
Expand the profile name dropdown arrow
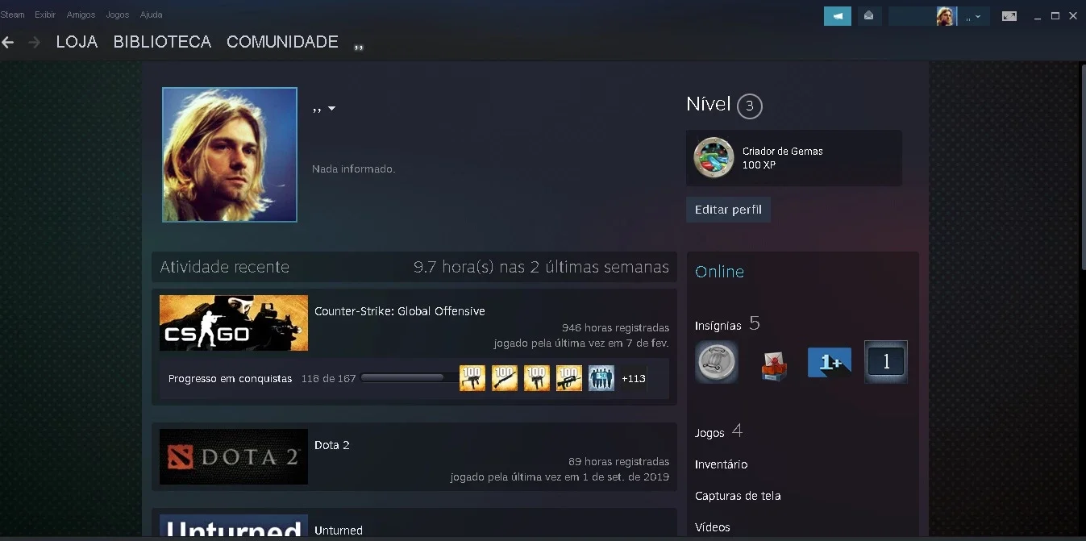[331, 109]
